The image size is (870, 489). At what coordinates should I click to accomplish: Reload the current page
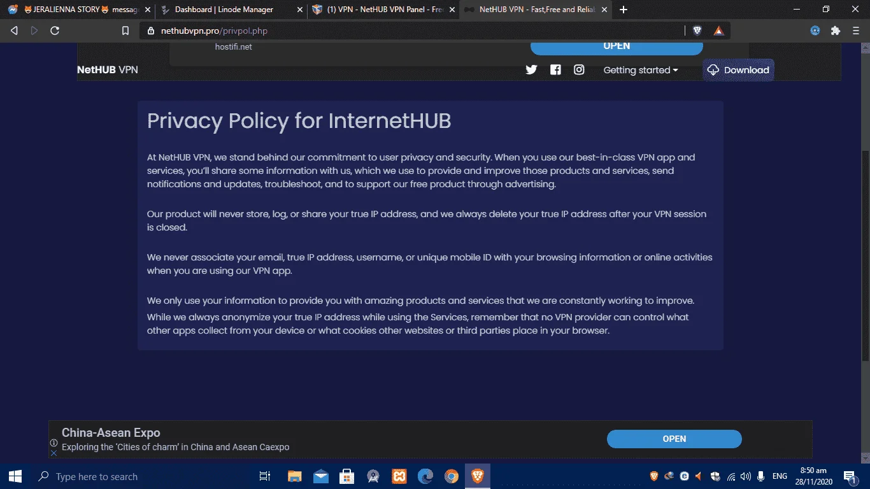click(55, 31)
